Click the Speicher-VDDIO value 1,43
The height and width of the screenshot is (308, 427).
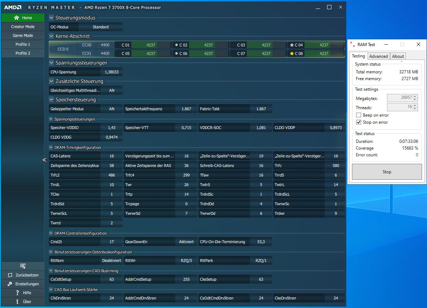[112, 128]
